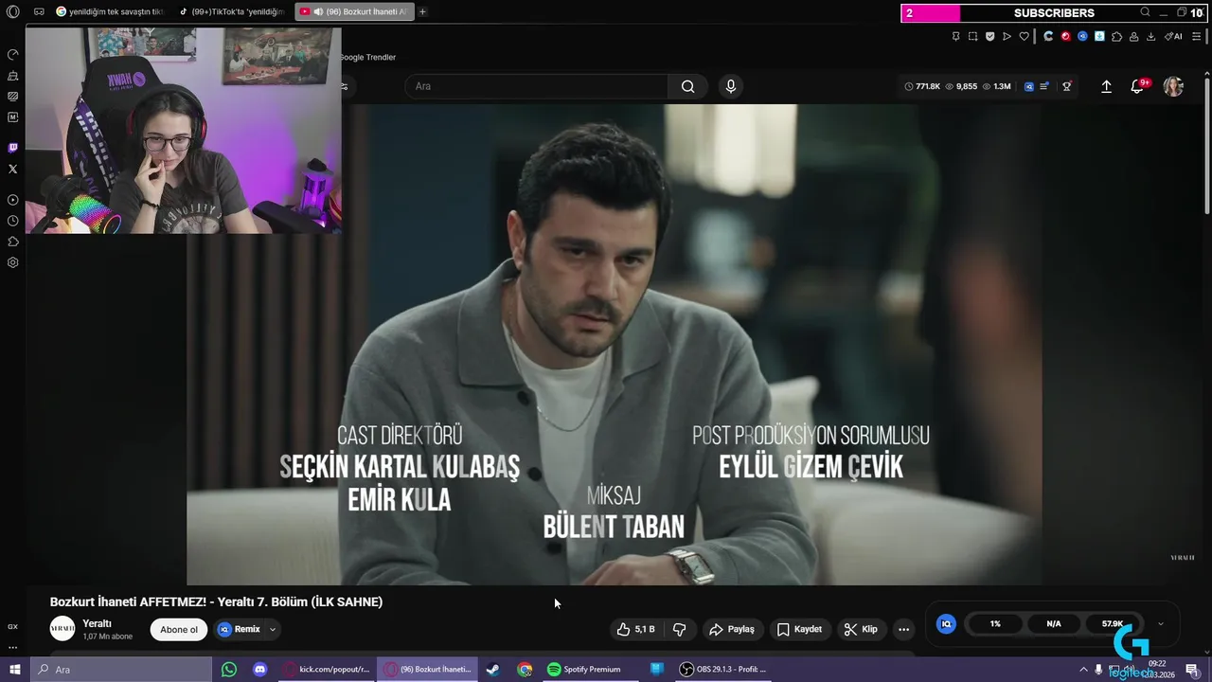Open YouTube notifications bell
The width and height of the screenshot is (1212, 682).
[1138, 86]
